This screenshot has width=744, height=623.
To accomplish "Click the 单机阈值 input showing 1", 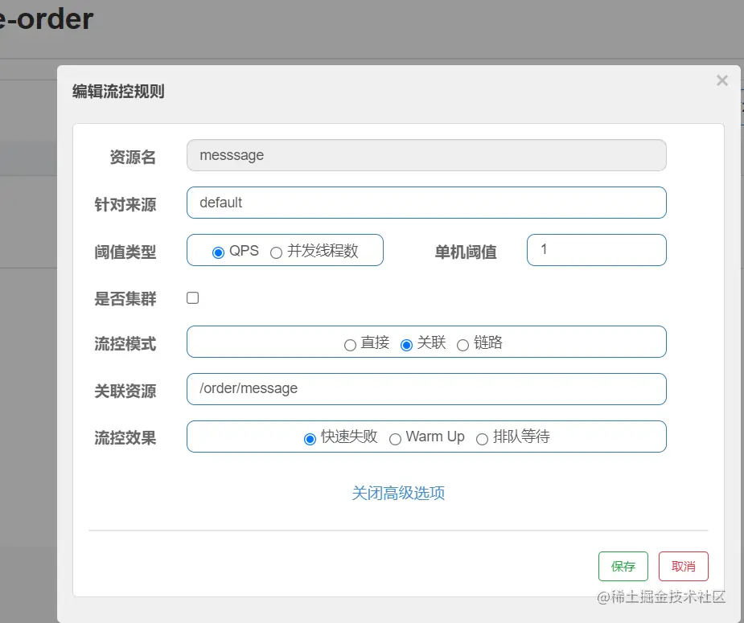I will tap(597, 250).
